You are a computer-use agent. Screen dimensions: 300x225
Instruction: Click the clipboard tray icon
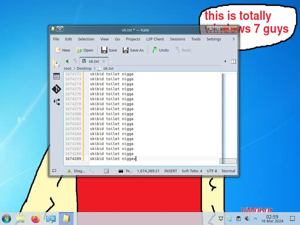tap(238, 218)
